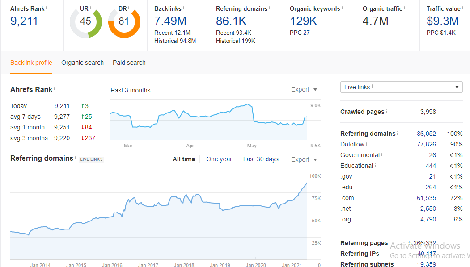Switch chart to Last 30 days

tap(261, 159)
